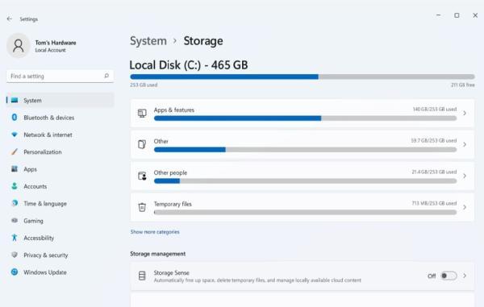Click the Temporary files usage bar
This screenshot has height=307, width=484.
tap(305, 213)
